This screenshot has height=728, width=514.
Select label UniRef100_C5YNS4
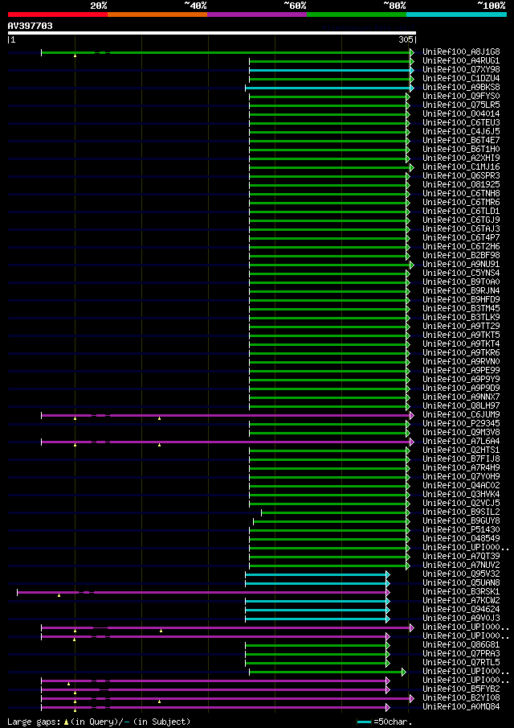[461, 273]
